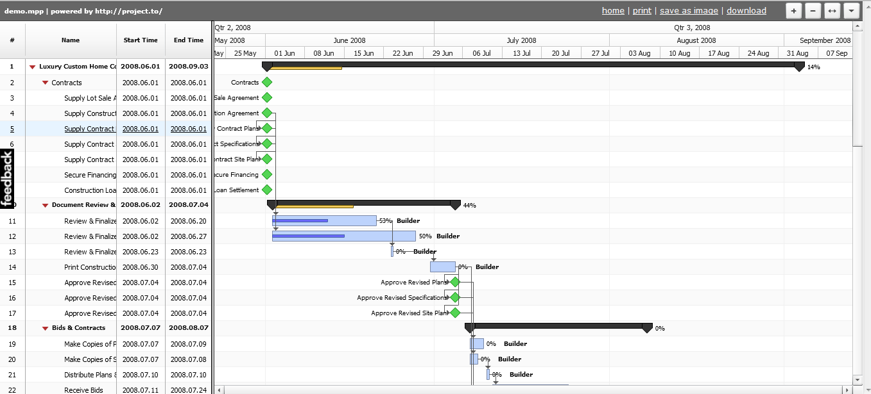
Task: Collapse the Bids & Contracts group
Action: click(44, 327)
